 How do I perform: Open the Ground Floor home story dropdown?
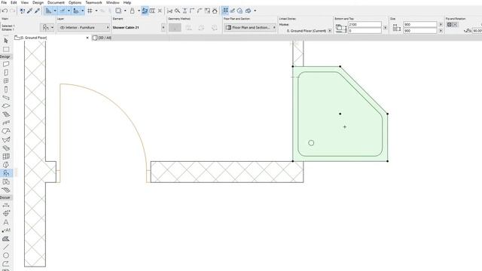click(x=330, y=31)
